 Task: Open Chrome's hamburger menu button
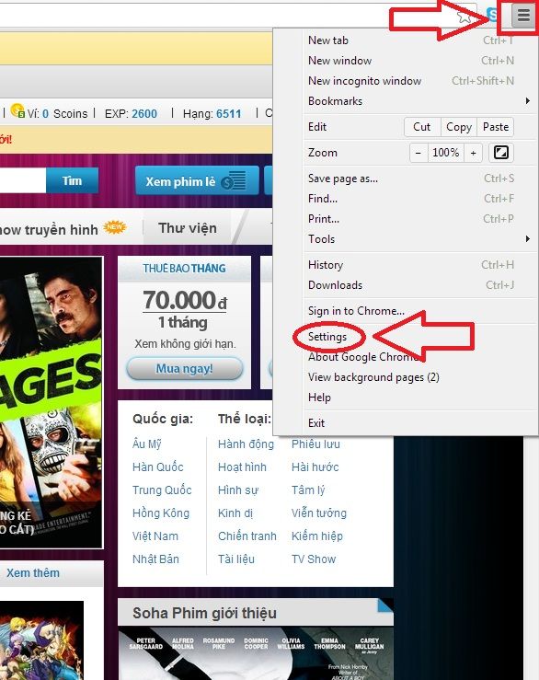523,15
